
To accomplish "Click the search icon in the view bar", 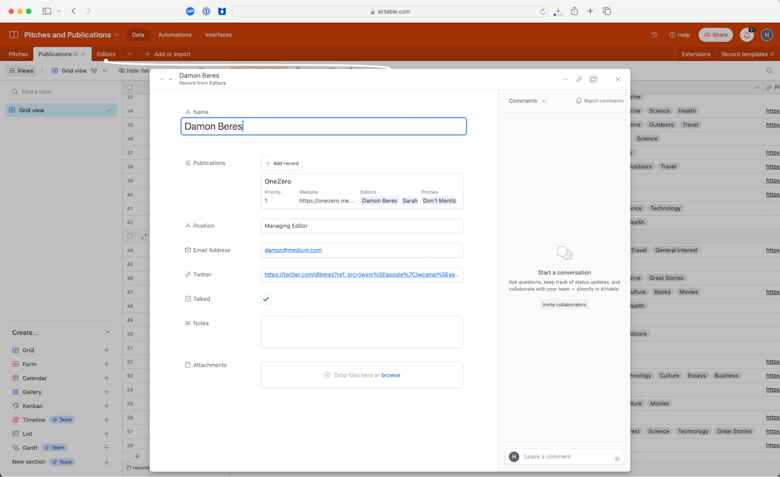I will click(769, 71).
